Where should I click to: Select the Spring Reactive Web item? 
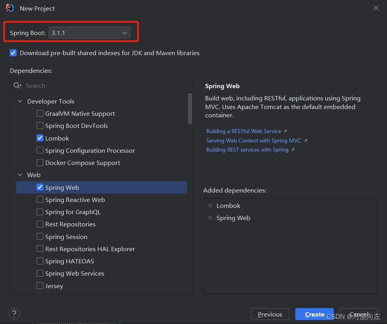75,200
